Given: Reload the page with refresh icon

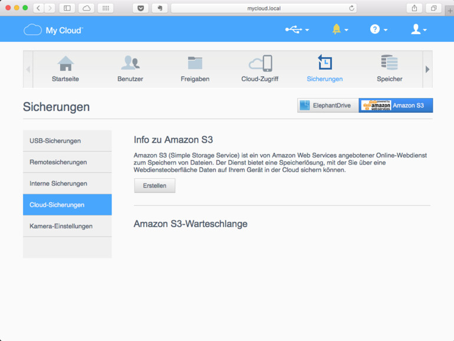Looking at the screenshot, I should pos(351,8).
